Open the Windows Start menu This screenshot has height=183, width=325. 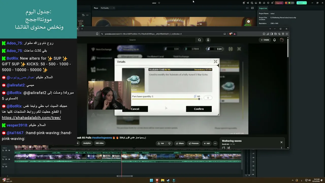pos(151,180)
